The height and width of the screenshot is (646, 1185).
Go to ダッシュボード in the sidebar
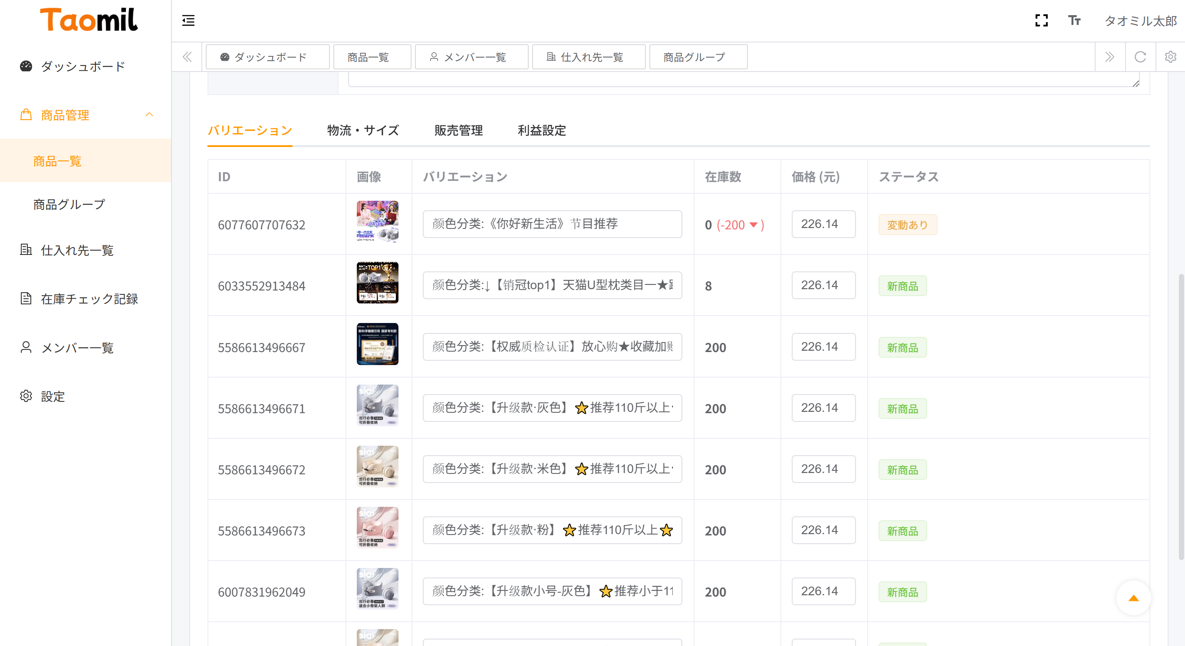(86, 66)
